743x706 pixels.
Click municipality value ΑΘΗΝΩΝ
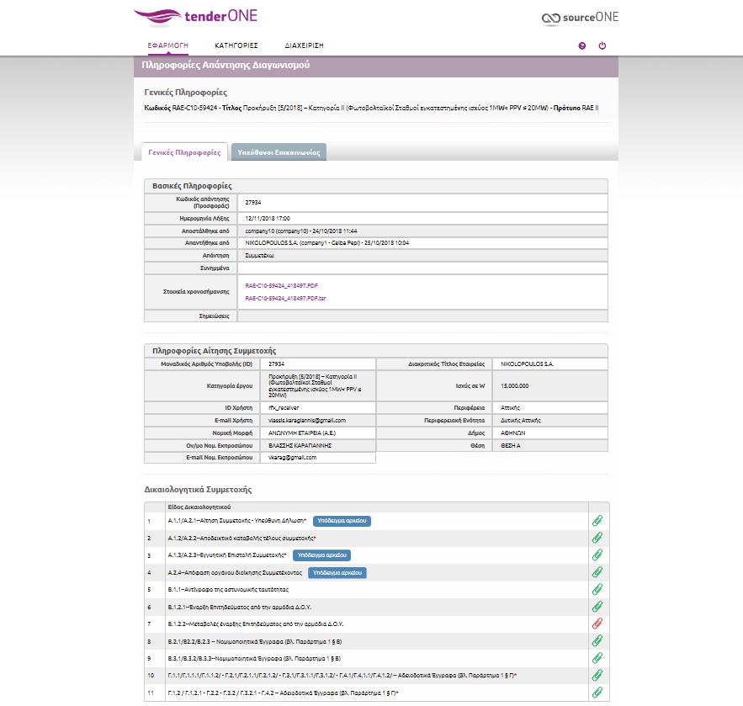click(x=512, y=433)
